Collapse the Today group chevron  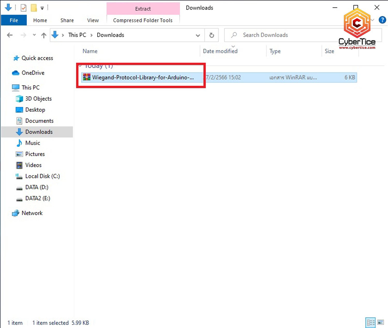[x=80, y=66]
